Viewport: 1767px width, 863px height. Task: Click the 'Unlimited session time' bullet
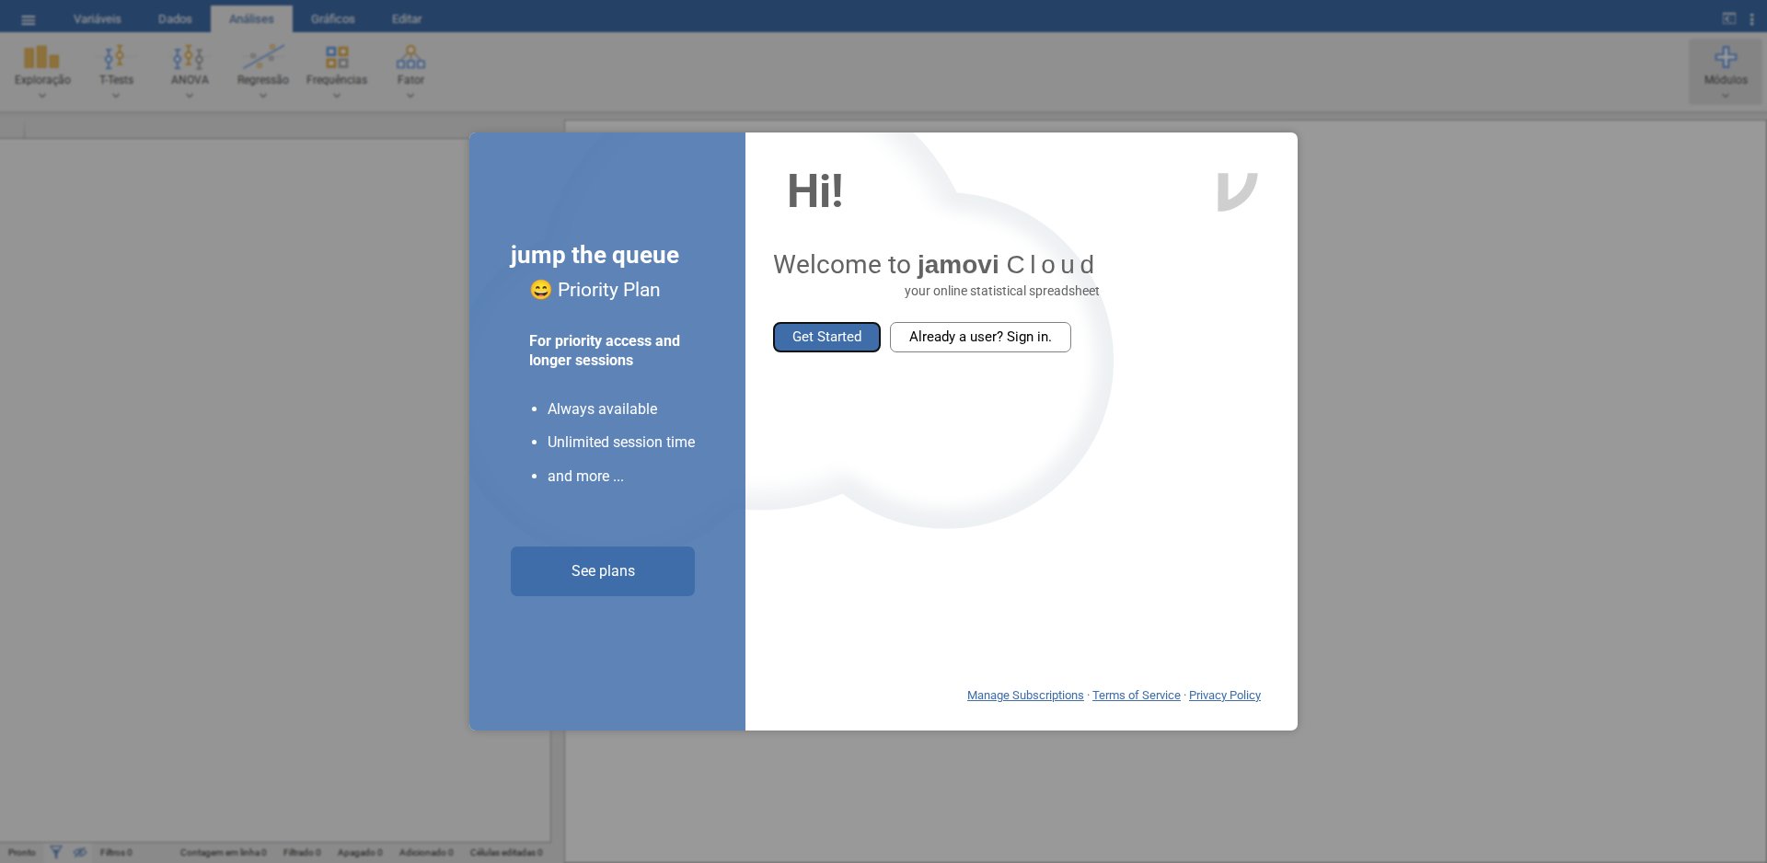(x=621, y=442)
